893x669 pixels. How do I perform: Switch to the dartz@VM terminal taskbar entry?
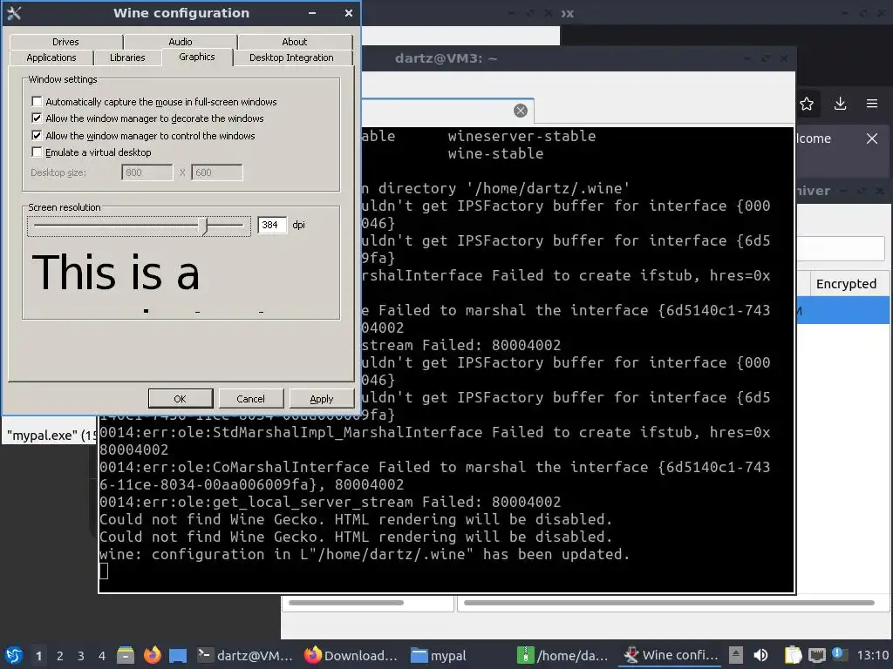[245, 655]
